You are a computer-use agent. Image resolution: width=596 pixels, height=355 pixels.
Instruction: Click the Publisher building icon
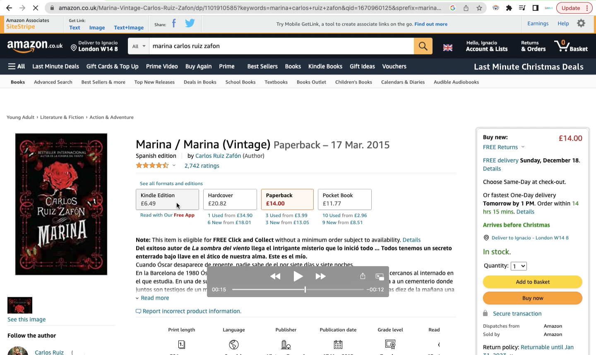[286, 344]
